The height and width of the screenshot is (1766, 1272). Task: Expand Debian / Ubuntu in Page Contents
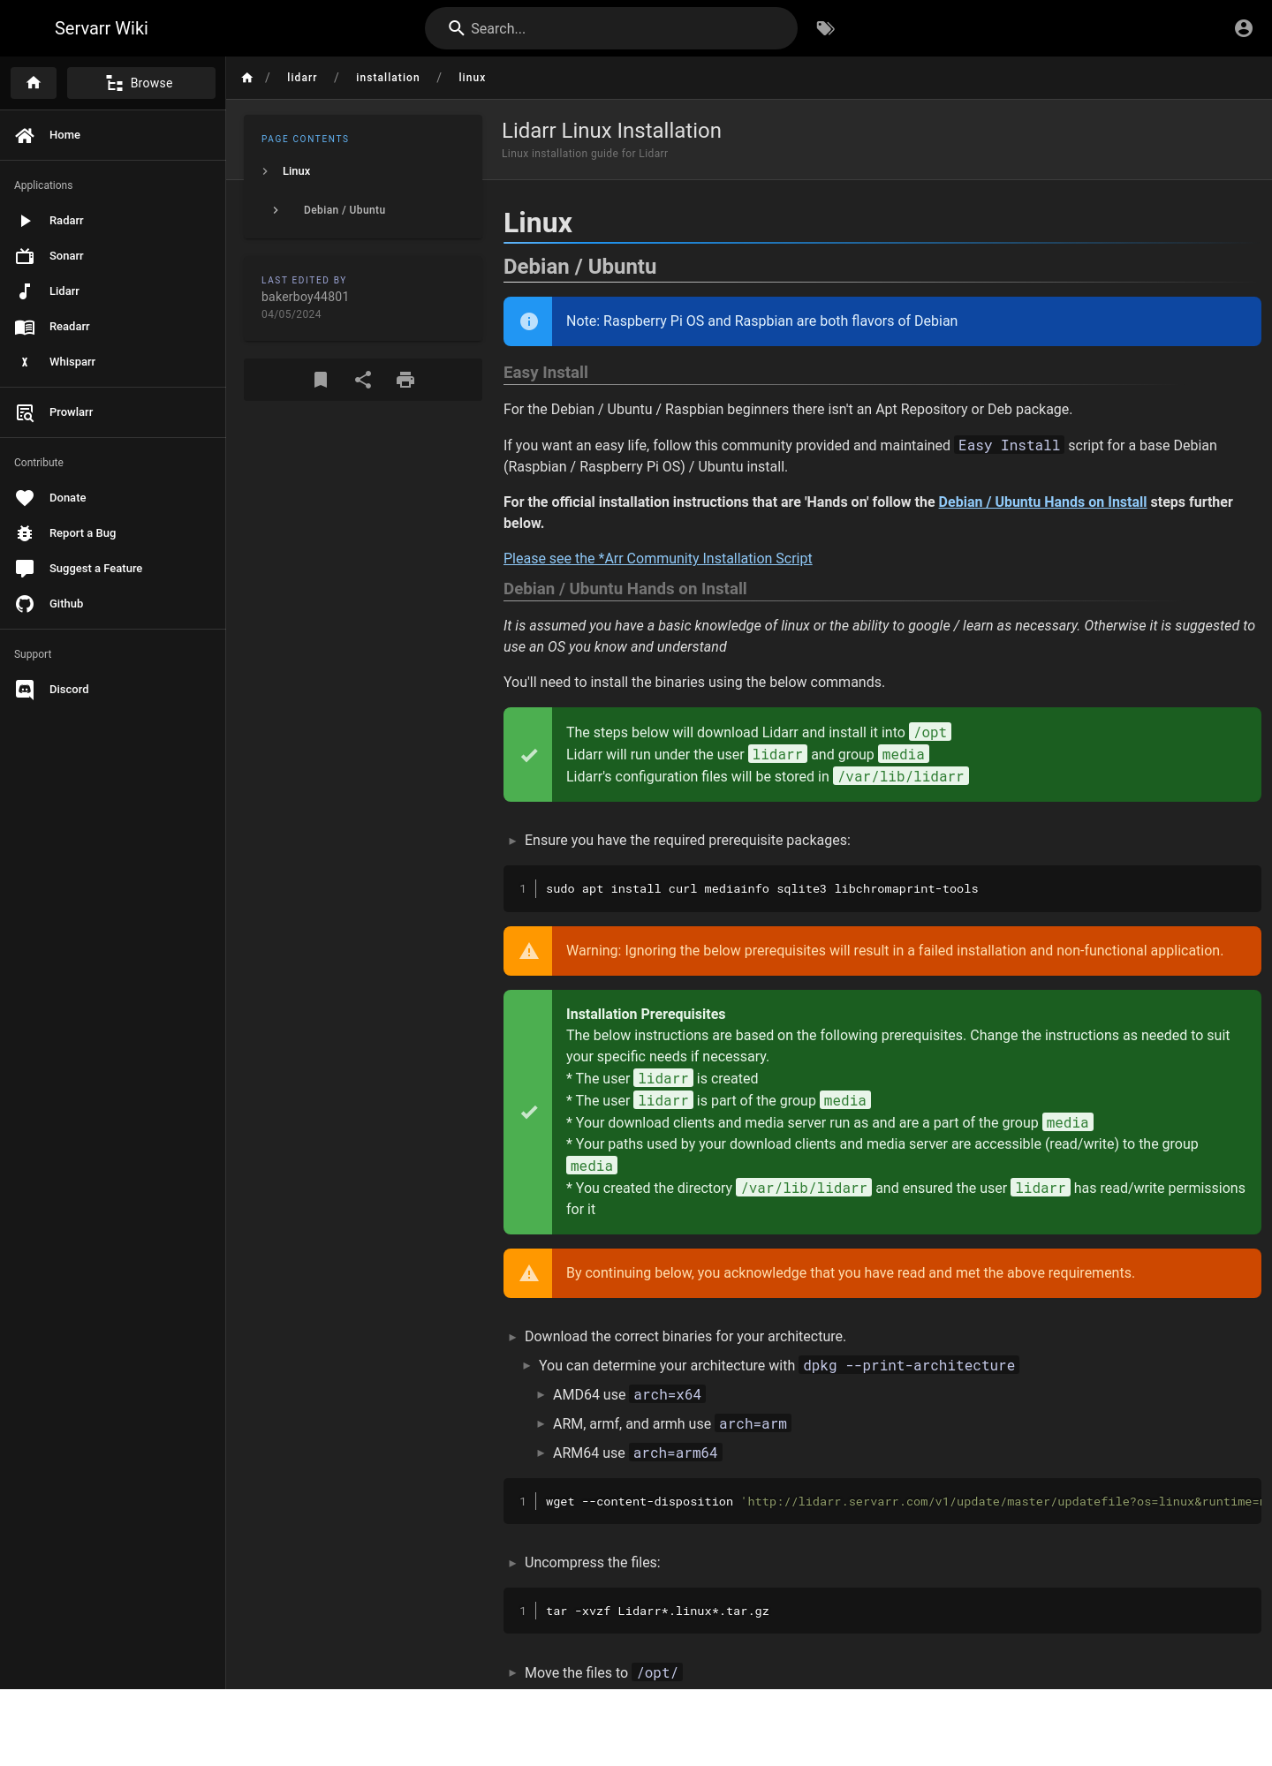(344, 210)
